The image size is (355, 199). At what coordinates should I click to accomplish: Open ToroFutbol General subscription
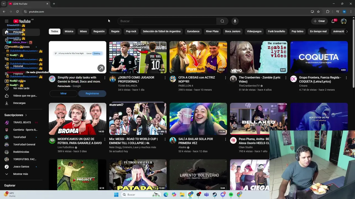(x=21, y=145)
